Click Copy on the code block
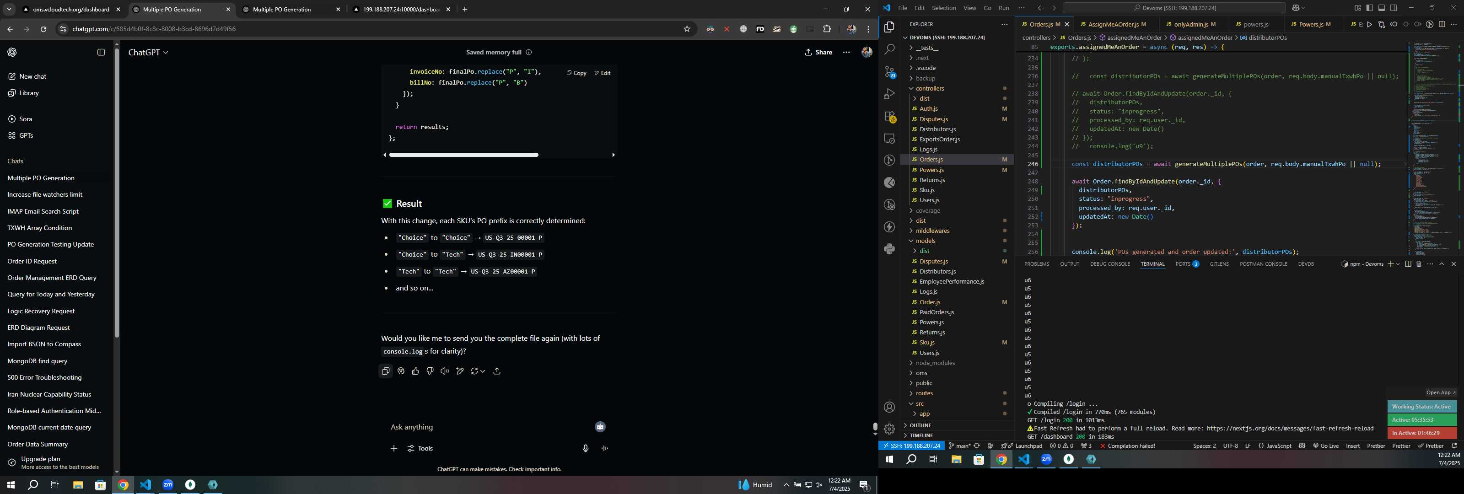This screenshot has height=494, width=1464. click(x=576, y=73)
